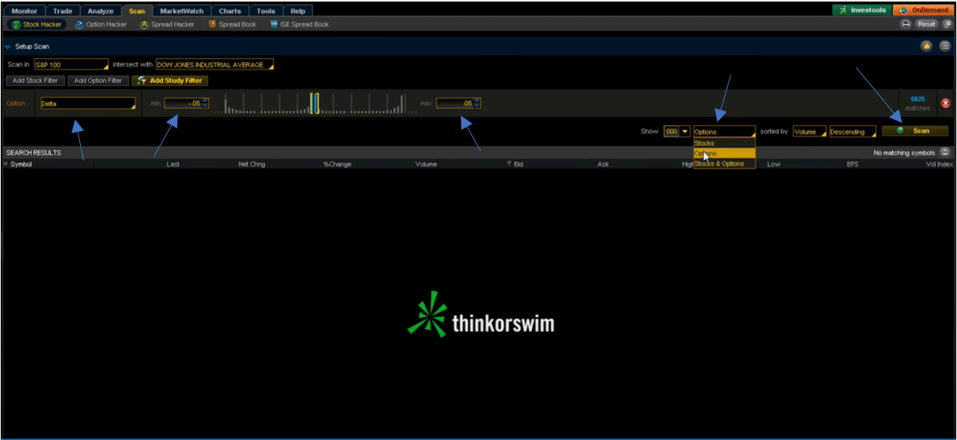The image size is (957, 440).
Task: Click the max value stepper arrows
Action: coord(477,103)
